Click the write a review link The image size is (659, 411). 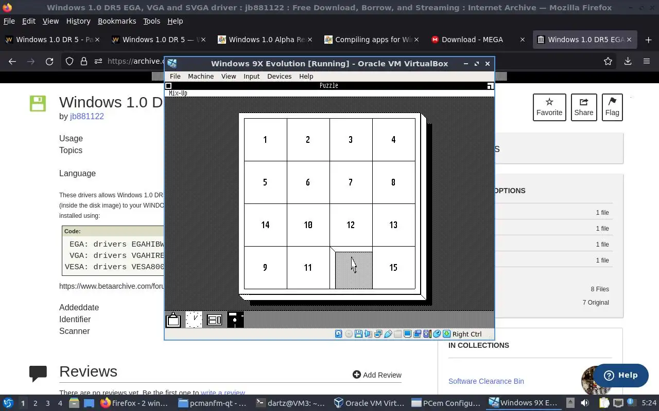coord(223,393)
